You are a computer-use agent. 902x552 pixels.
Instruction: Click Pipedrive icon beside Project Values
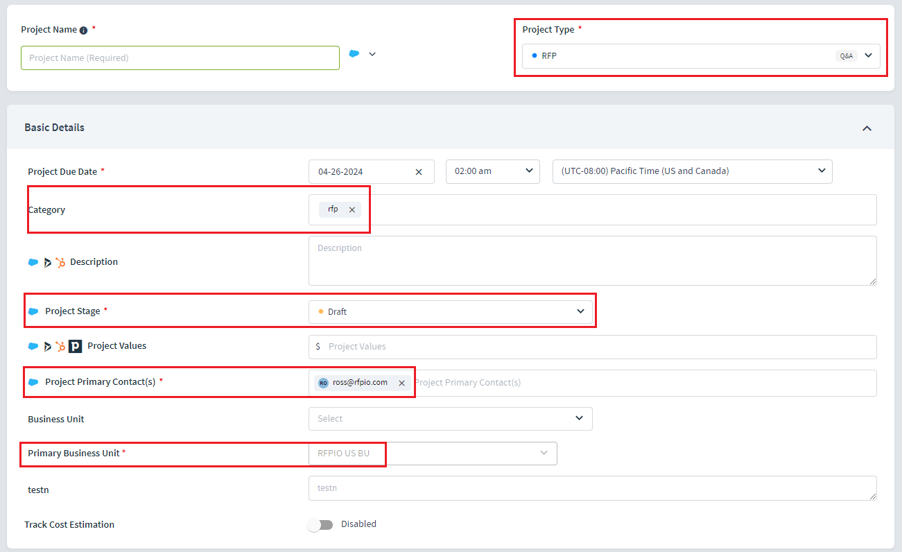pyautogui.click(x=76, y=346)
